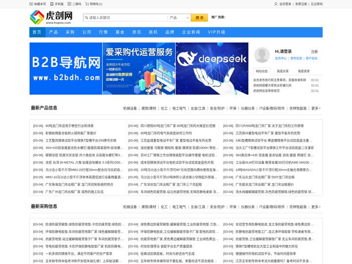Click 建筑/建材 in 最新产品信息 categories
This screenshot has width=352, height=264.
click(149, 108)
